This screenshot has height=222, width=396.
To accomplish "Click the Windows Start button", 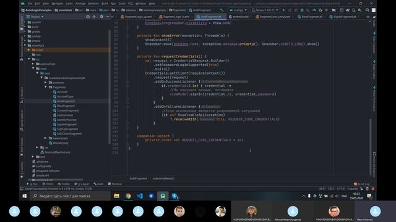I will point(25,196).
